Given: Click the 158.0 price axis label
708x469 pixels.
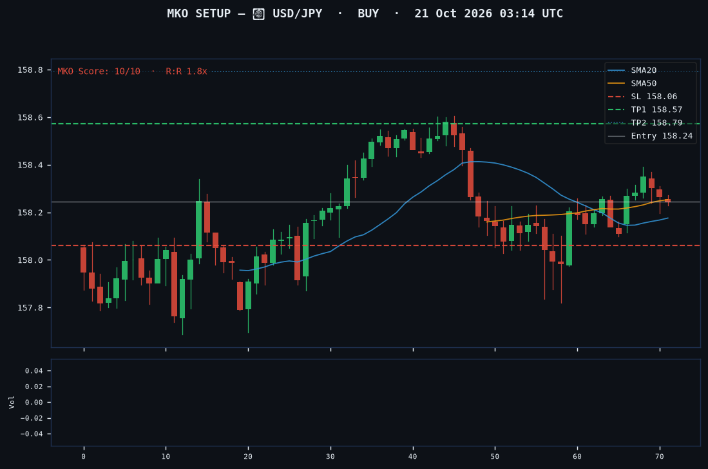Looking at the screenshot, I should pos(30,260).
